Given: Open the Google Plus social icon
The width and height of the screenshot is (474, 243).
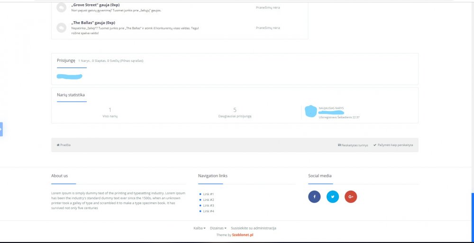Looking at the screenshot, I should tap(351, 197).
